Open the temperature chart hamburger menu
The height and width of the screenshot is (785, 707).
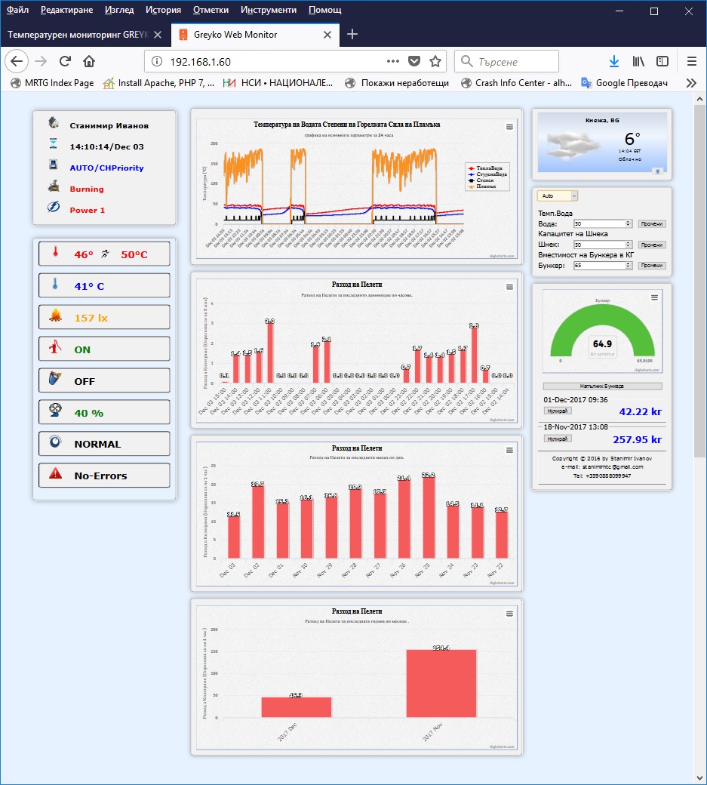(509, 127)
